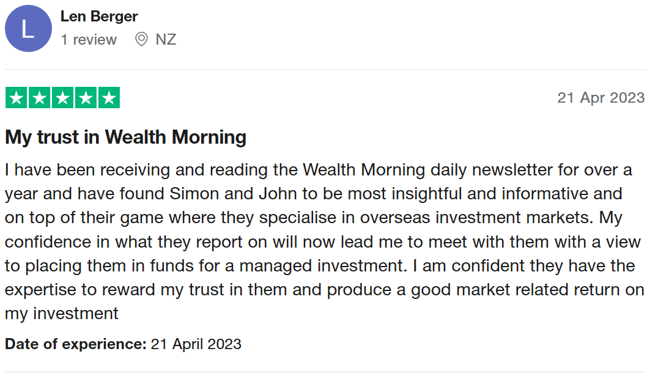Click final line 'my investment' of review
This screenshot has width=650, height=376.
(62, 314)
